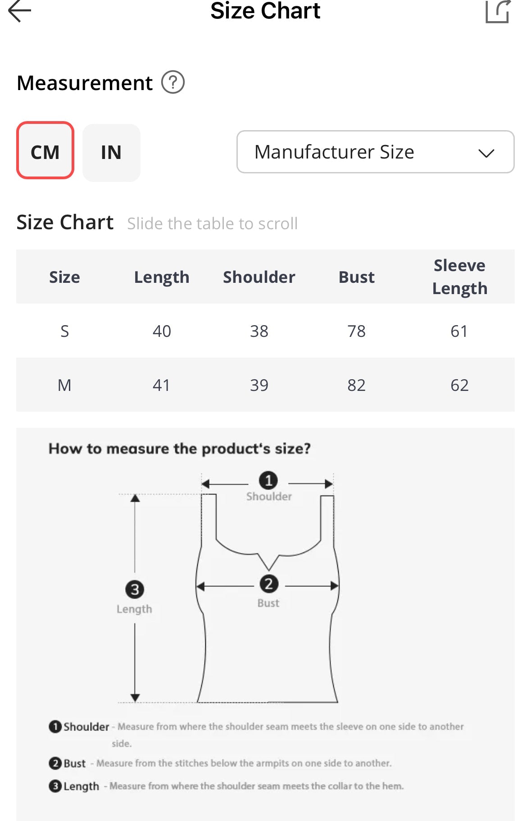This screenshot has height=821, width=531.
Task: Select the Length column header
Action: (162, 277)
